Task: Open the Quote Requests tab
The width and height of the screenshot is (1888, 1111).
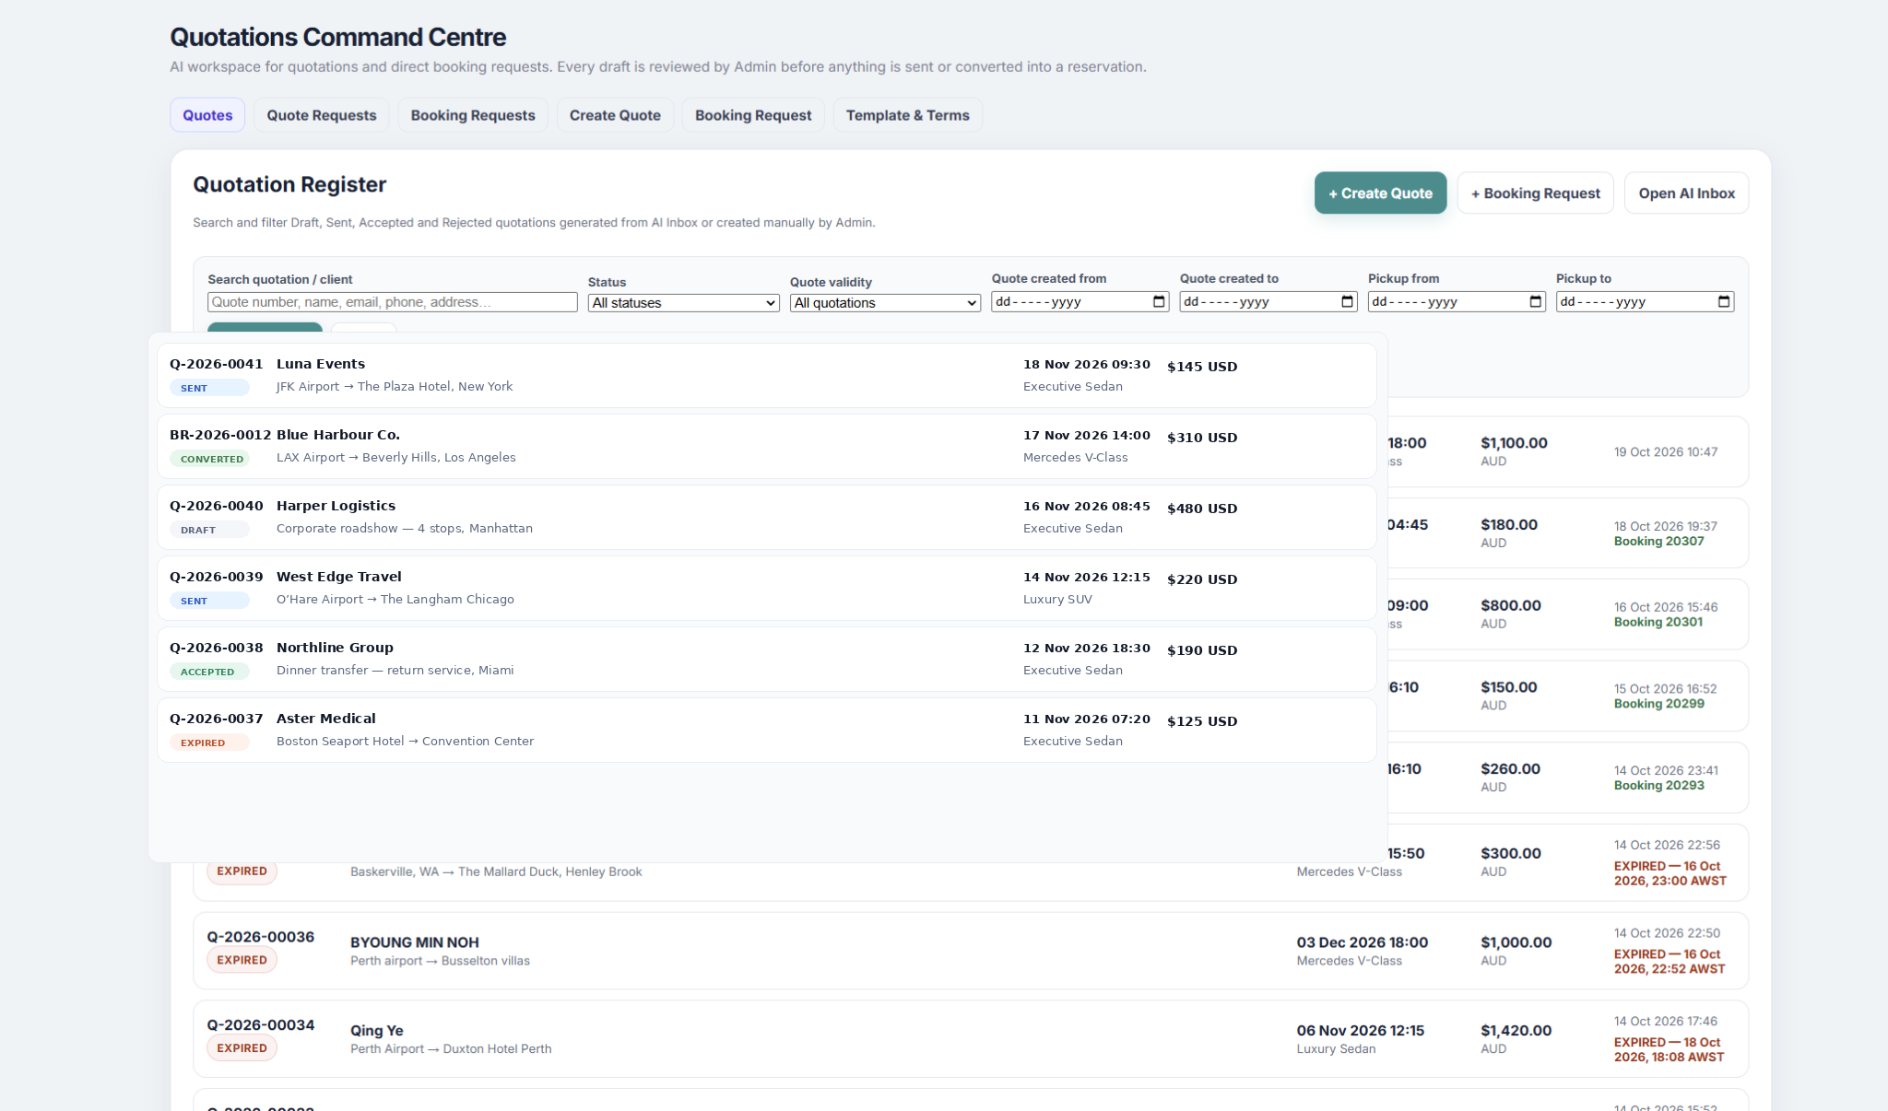Action: pyautogui.click(x=322, y=115)
